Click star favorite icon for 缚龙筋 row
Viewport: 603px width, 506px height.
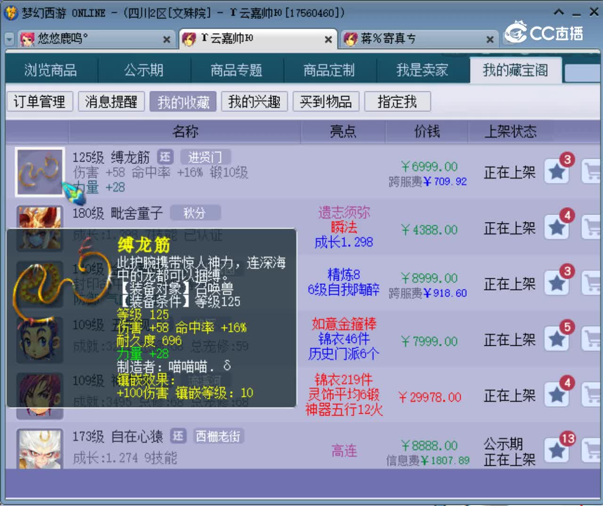click(557, 171)
